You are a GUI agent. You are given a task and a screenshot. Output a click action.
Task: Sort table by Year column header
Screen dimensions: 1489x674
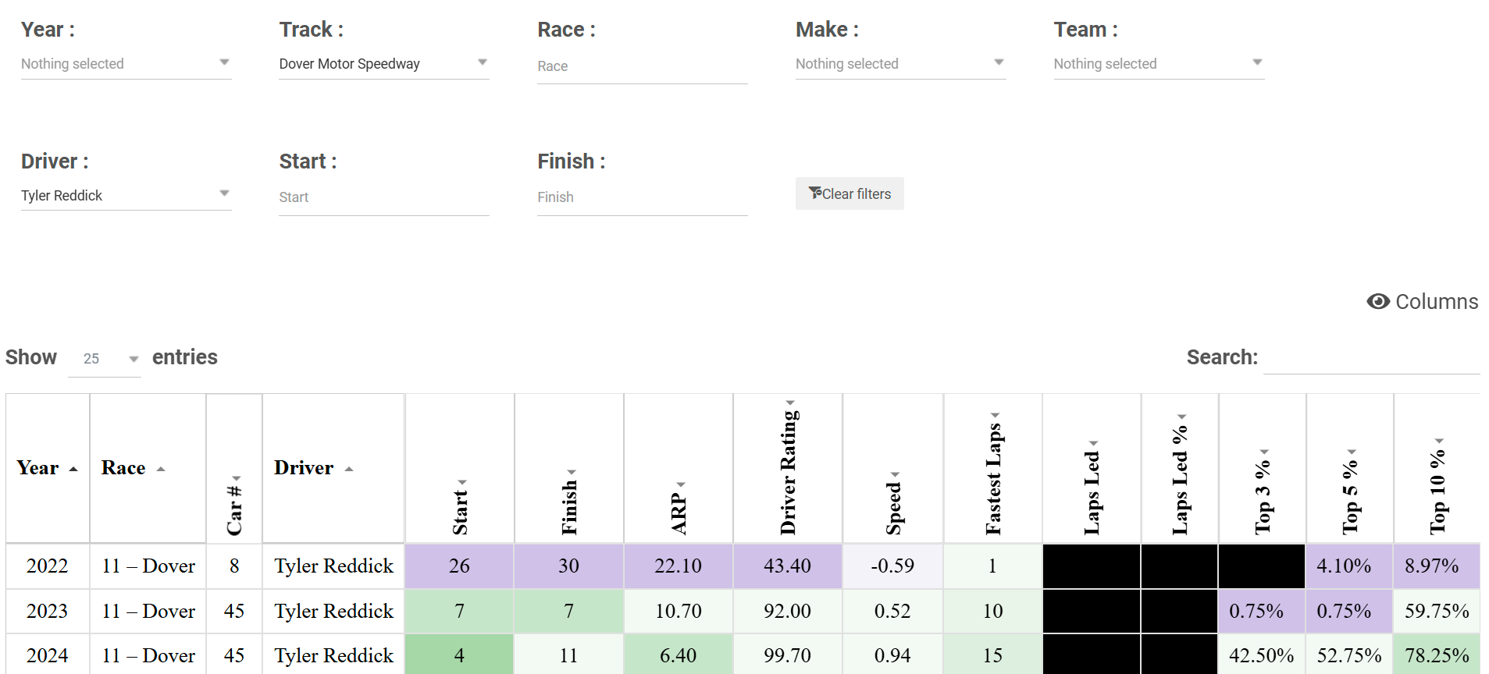[x=48, y=468]
